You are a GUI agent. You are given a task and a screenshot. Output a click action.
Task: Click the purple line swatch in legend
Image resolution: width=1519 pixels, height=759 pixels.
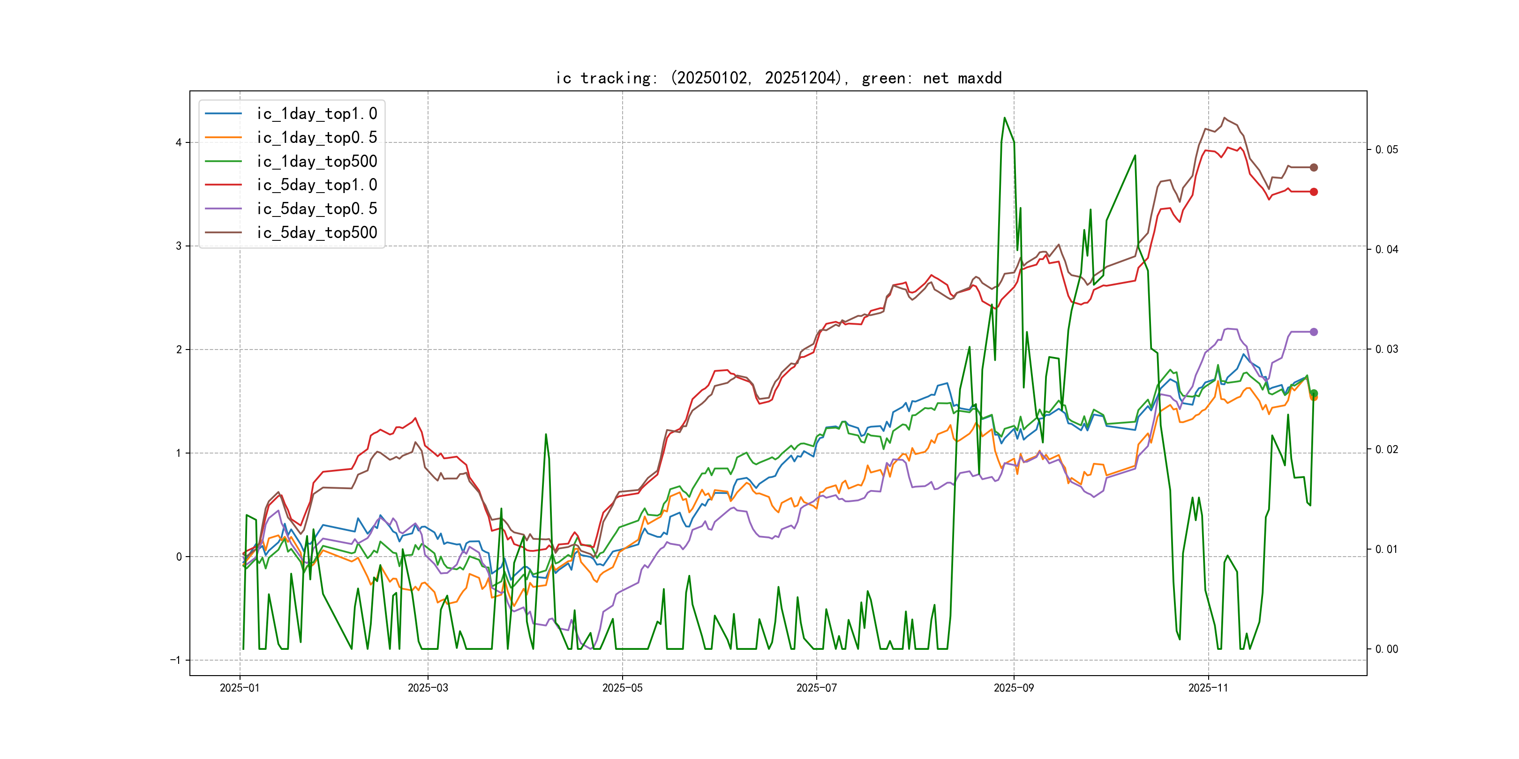point(223,208)
